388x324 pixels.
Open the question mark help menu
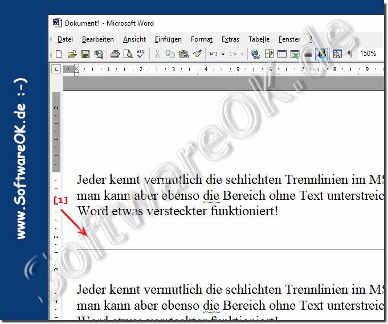(311, 39)
